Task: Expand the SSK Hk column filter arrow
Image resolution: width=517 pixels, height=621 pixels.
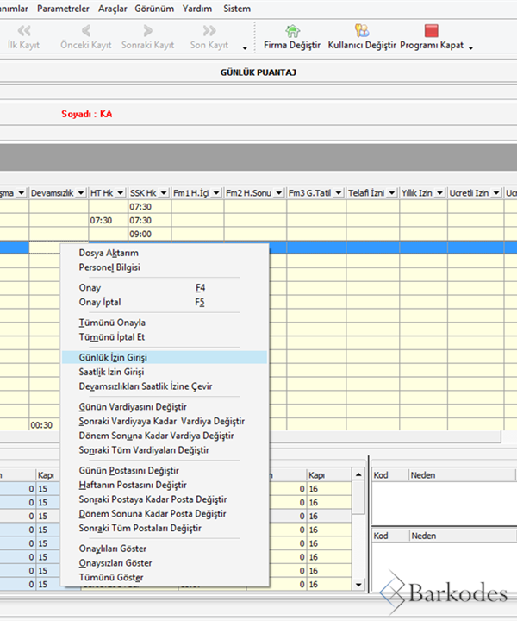Action: coord(164,192)
